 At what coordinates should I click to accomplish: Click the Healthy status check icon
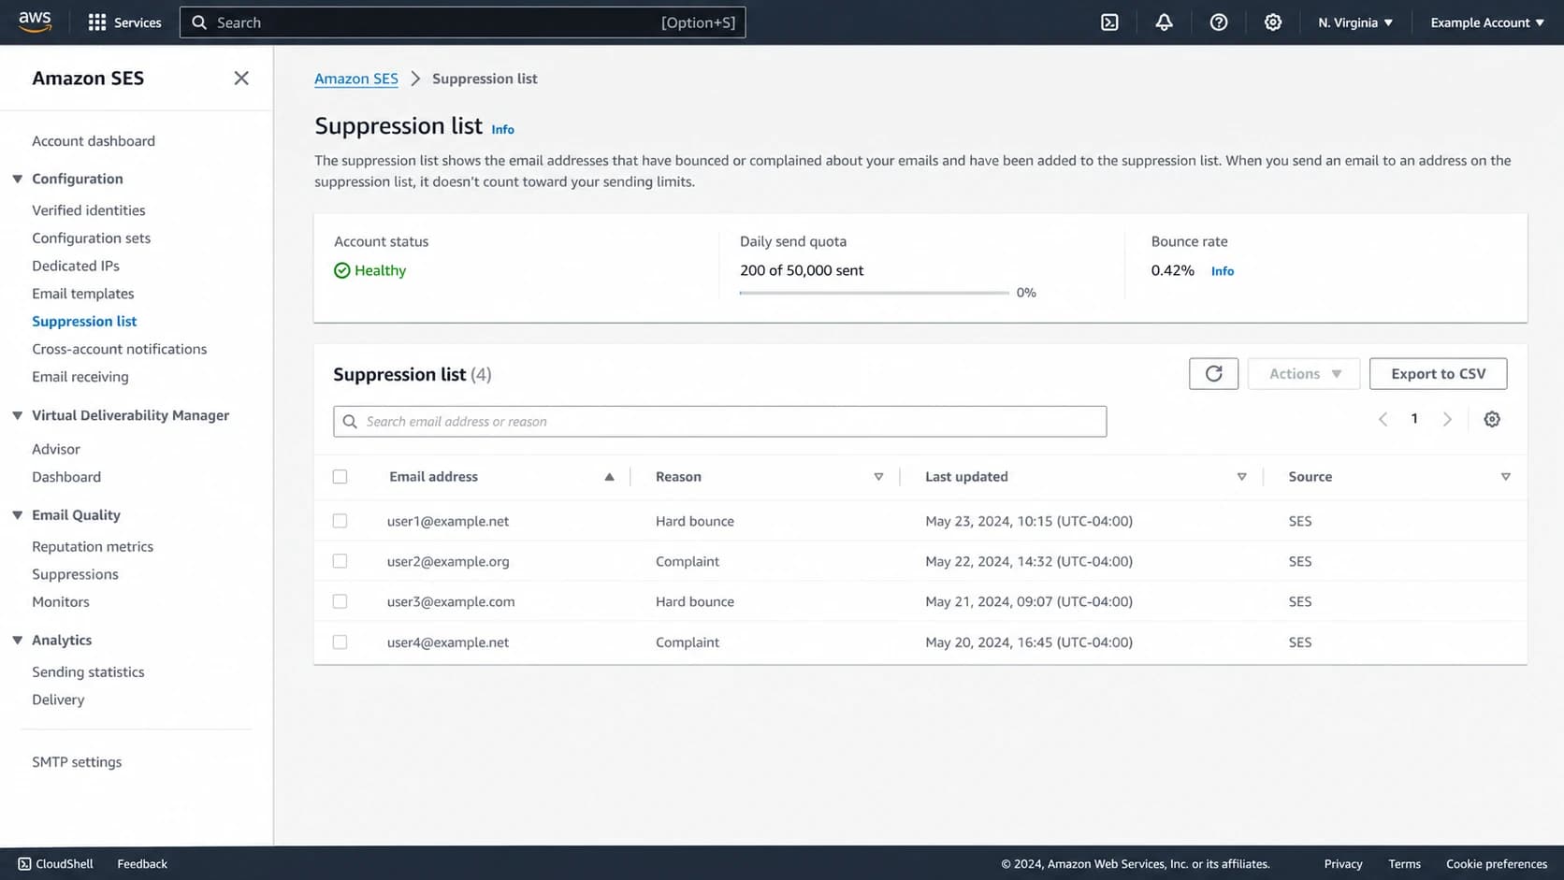point(342,270)
